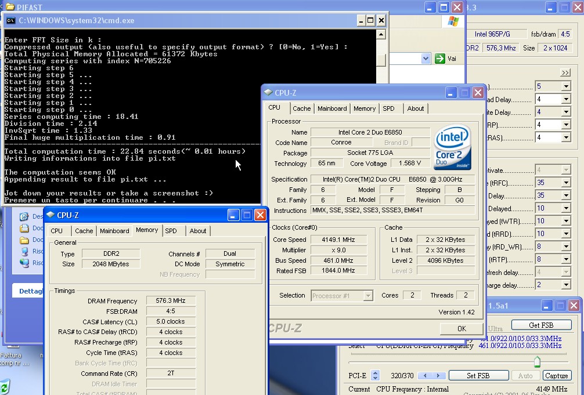Click the Intel 965P/G chipset field
This screenshot has width=584, height=395.
click(x=496, y=34)
